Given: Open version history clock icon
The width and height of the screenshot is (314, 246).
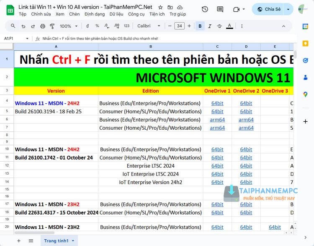Looking at the screenshot, I should 205,9.
